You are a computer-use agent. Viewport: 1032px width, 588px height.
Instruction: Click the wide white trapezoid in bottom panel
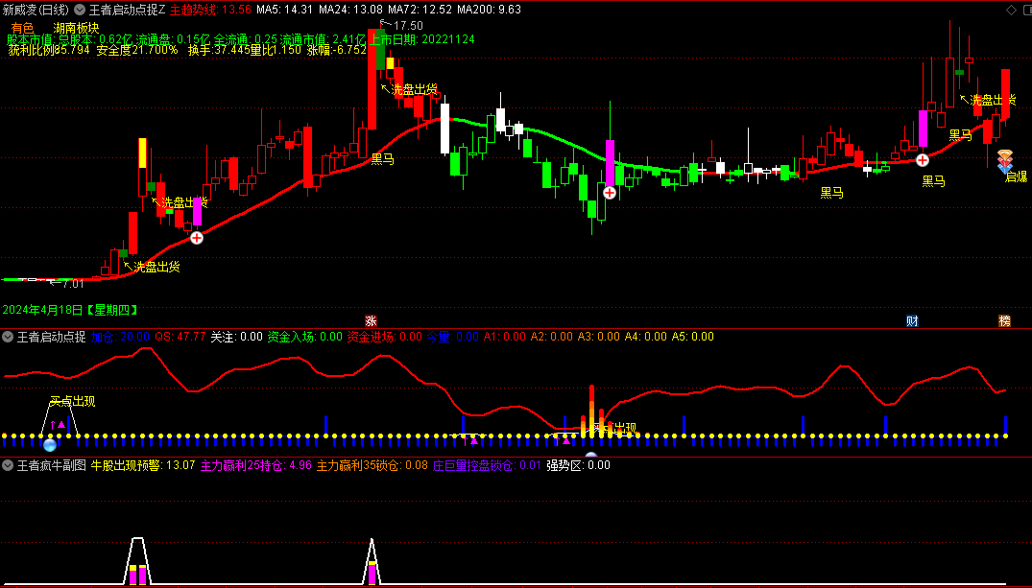coord(137,561)
